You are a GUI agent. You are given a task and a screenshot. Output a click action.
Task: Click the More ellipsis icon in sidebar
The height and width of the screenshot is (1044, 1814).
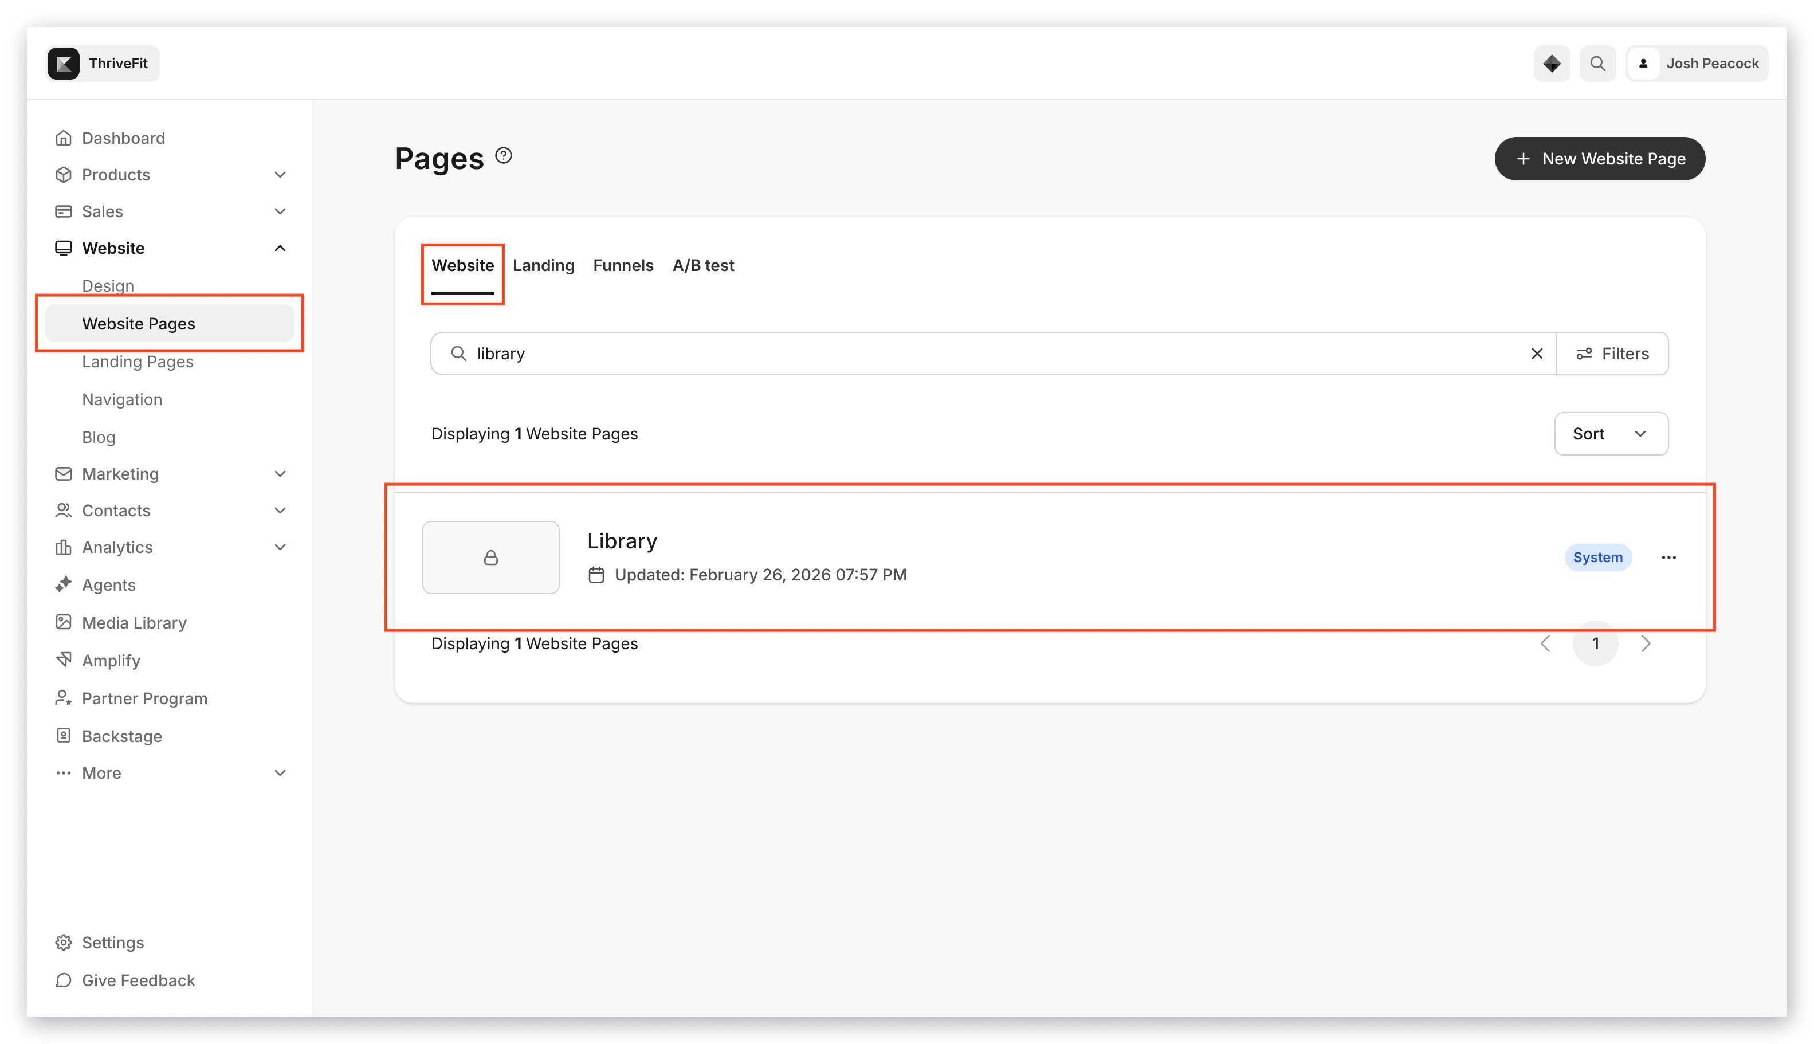click(63, 773)
